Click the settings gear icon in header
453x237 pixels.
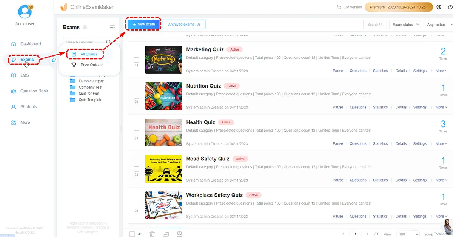439,7
